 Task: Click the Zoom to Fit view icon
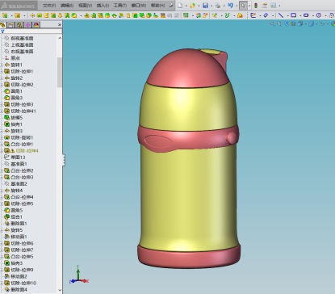click(x=272, y=24)
